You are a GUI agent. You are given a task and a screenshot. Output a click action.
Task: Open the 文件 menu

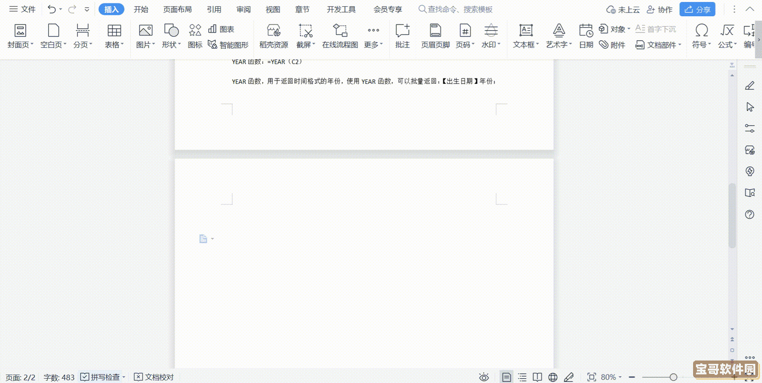[22, 9]
